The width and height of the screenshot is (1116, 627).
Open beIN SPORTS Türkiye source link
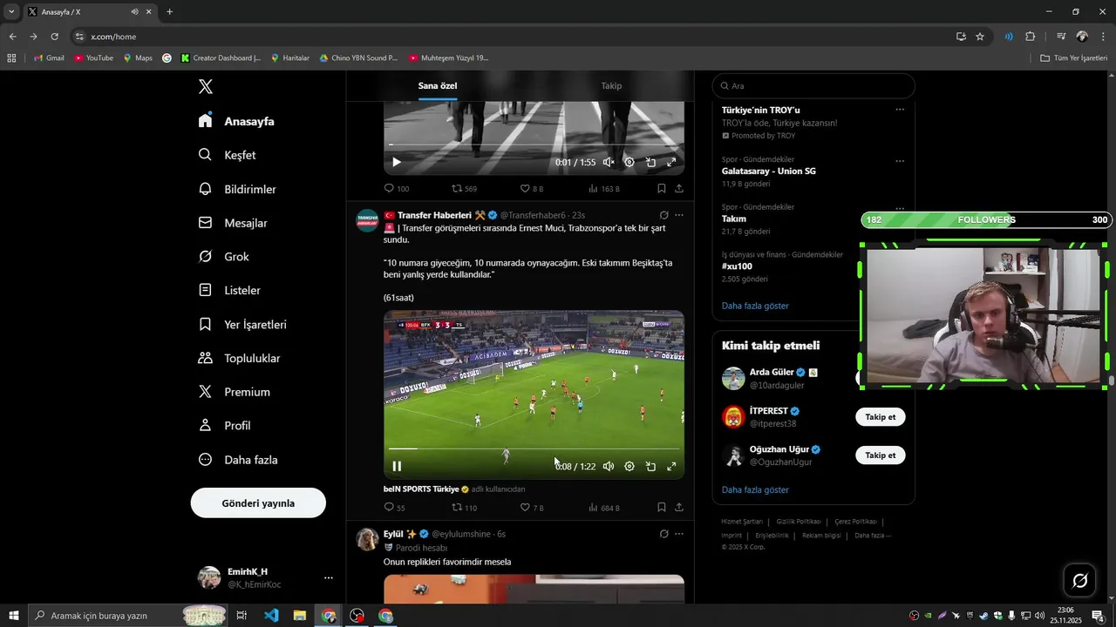pyautogui.click(x=421, y=489)
